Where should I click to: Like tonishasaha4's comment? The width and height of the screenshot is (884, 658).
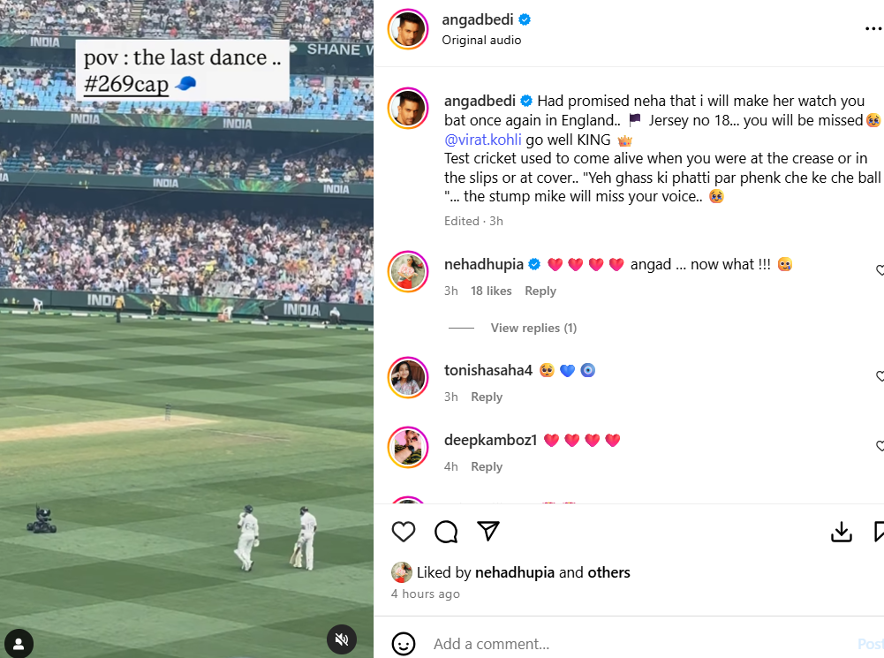[880, 376]
